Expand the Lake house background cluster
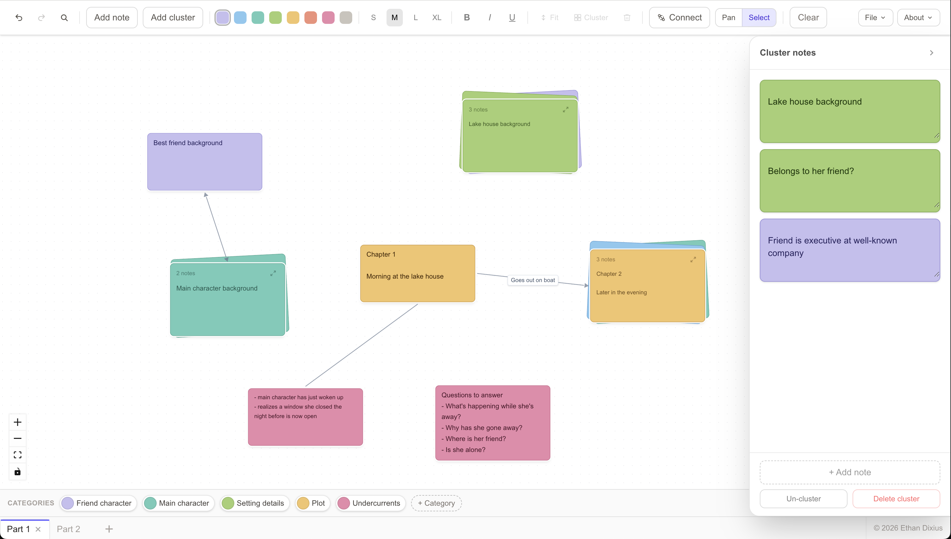The height and width of the screenshot is (539, 951). click(x=565, y=110)
